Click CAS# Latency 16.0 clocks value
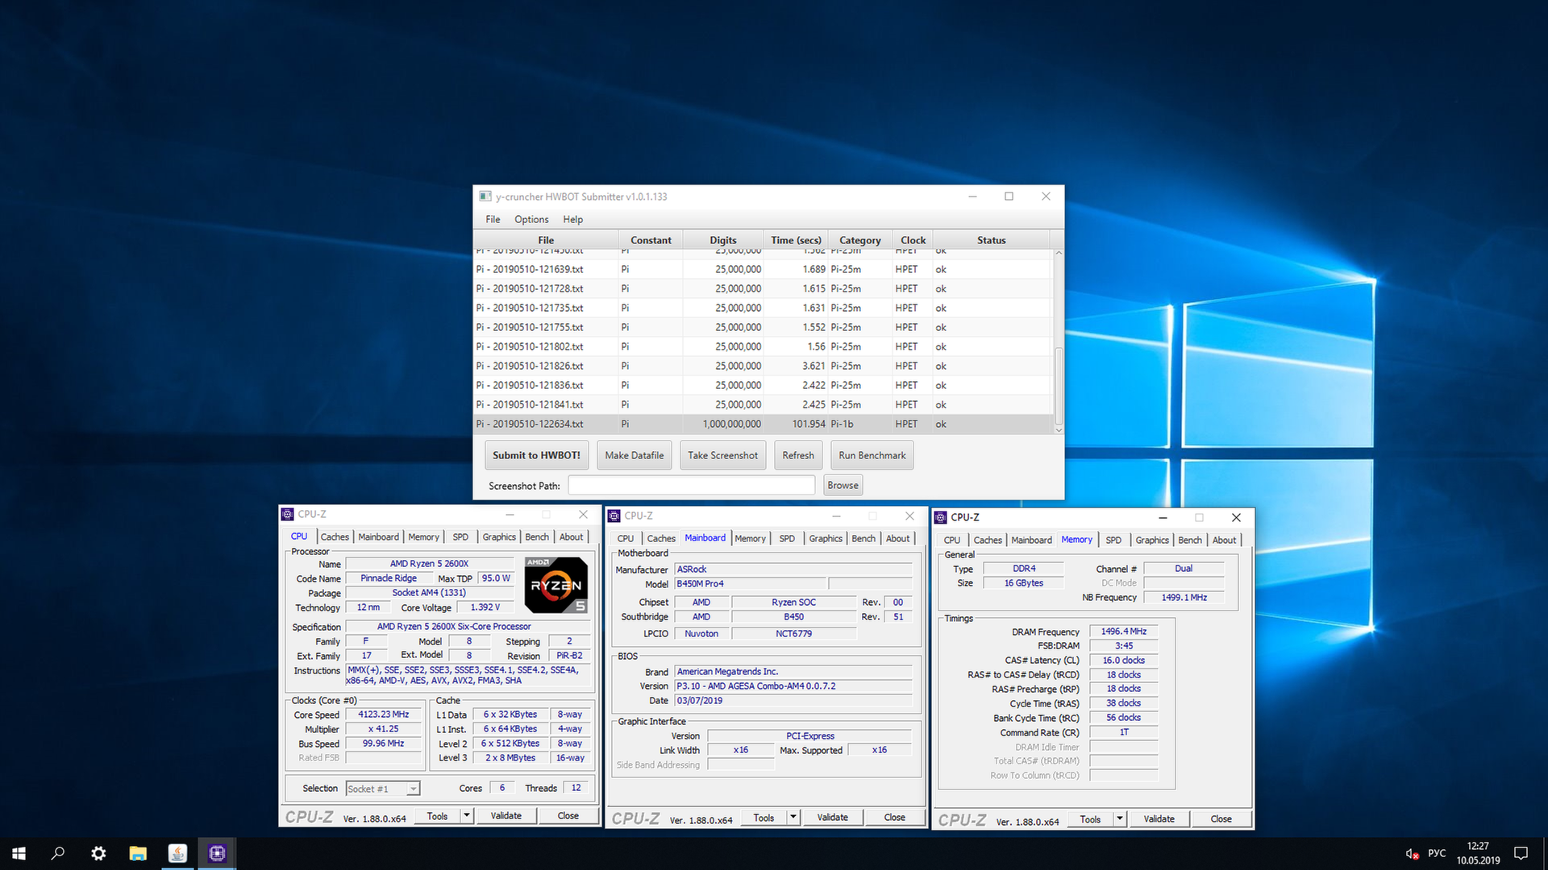Viewport: 1548px width, 870px height. click(x=1123, y=661)
